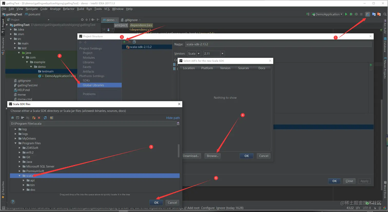Open the Scala version type dropdown
388x212 pixels.
tap(194, 53)
